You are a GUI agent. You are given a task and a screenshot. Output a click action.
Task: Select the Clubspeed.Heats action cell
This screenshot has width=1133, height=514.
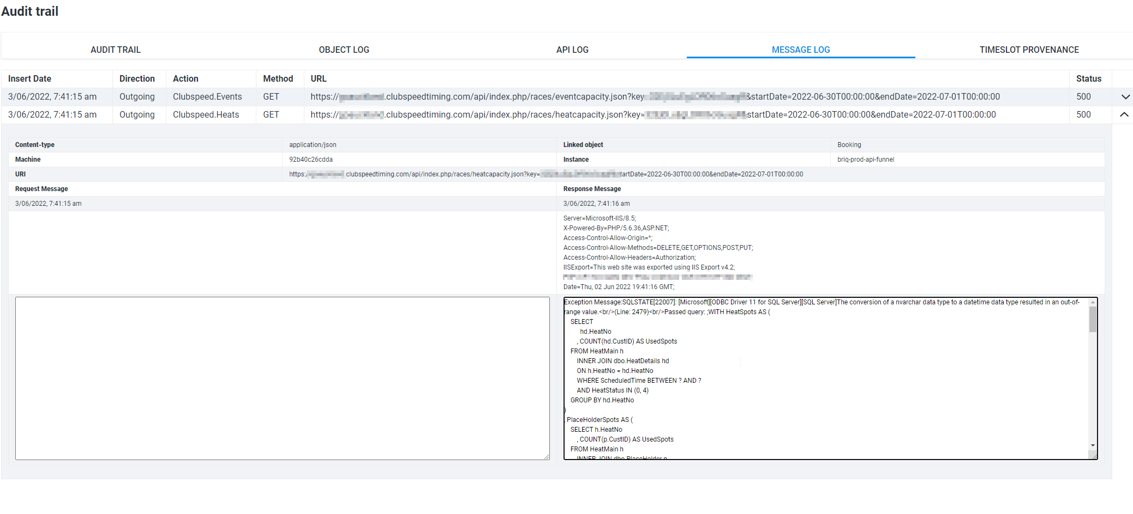(206, 114)
